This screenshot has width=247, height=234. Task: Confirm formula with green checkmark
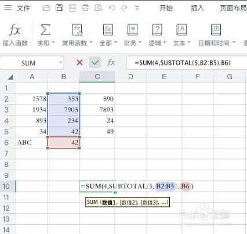(95, 62)
